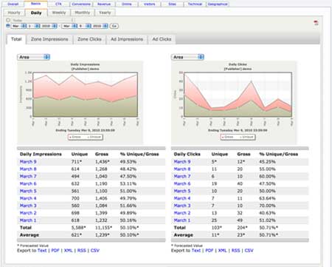Export impressions table to RSS
The width and height of the screenshot is (332, 267).
82,251
